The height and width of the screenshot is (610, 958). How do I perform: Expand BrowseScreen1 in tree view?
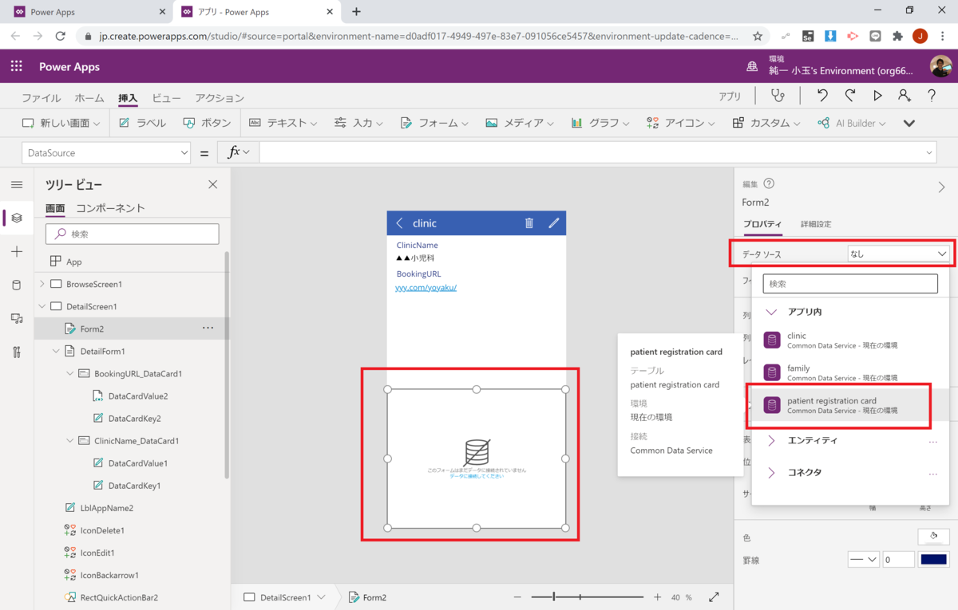42,284
